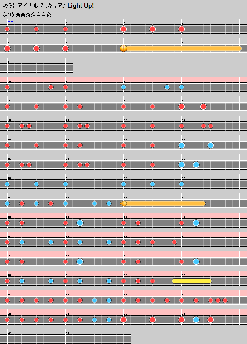Select the big blue note in measure 61
Image resolution: width=247 pixels, height=344 pixels.
[x=196, y=320]
